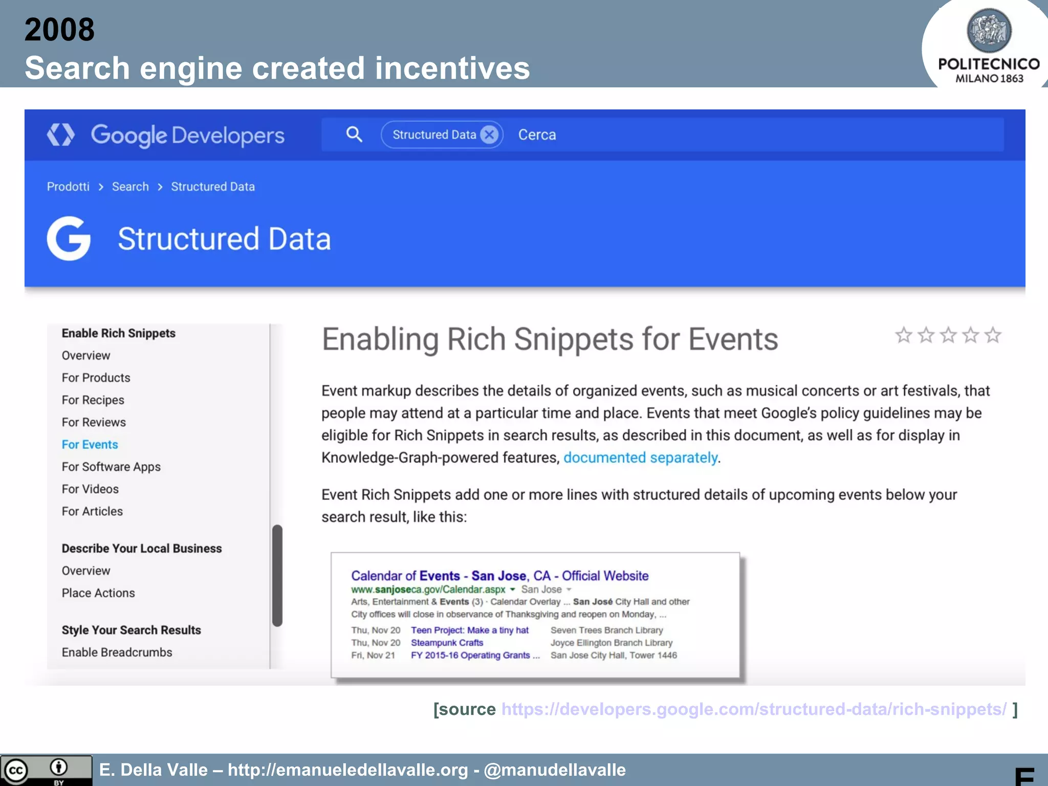The image size is (1048, 786).
Task: Remove the Structured Data search filter chip
Action: [x=490, y=135]
